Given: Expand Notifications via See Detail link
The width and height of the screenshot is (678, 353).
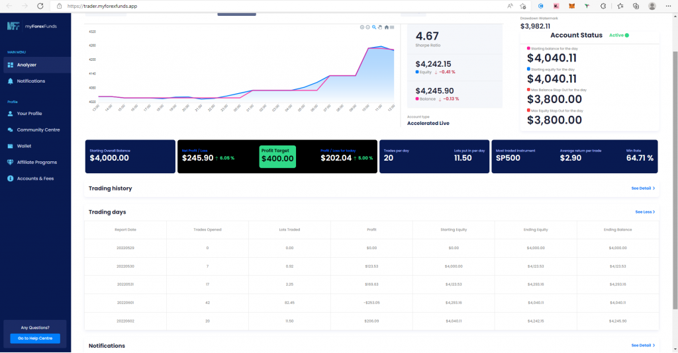Looking at the screenshot, I should [642, 345].
